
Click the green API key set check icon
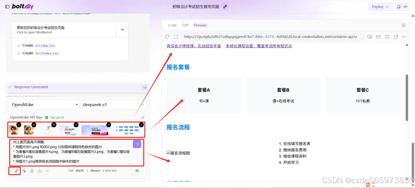coord(47,117)
